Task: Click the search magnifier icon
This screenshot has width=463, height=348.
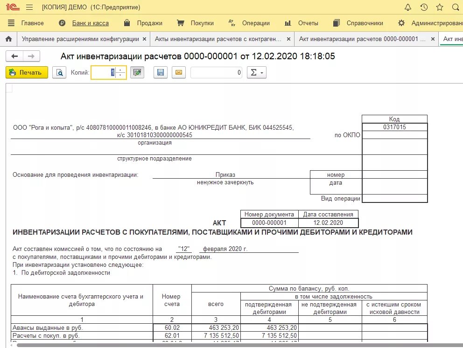Action: (x=456, y=7)
